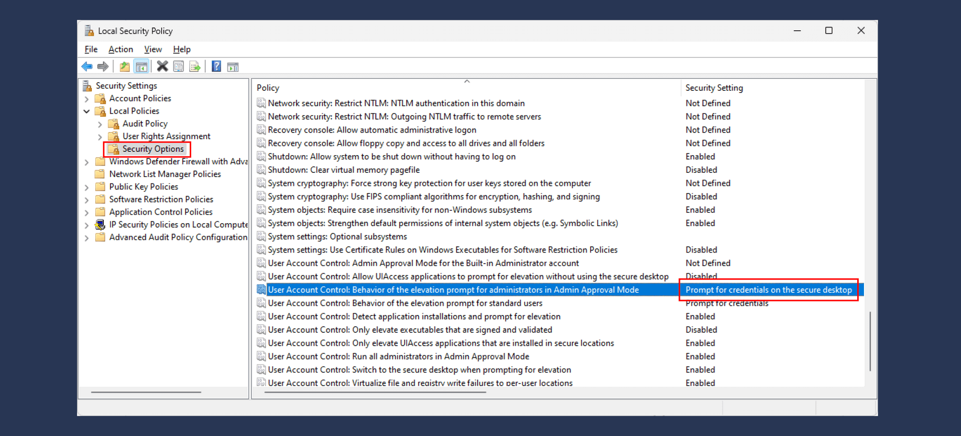Select 'Only elevate executables that are signed and validated'
The height and width of the screenshot is (436, 961).
pos(410,330)
